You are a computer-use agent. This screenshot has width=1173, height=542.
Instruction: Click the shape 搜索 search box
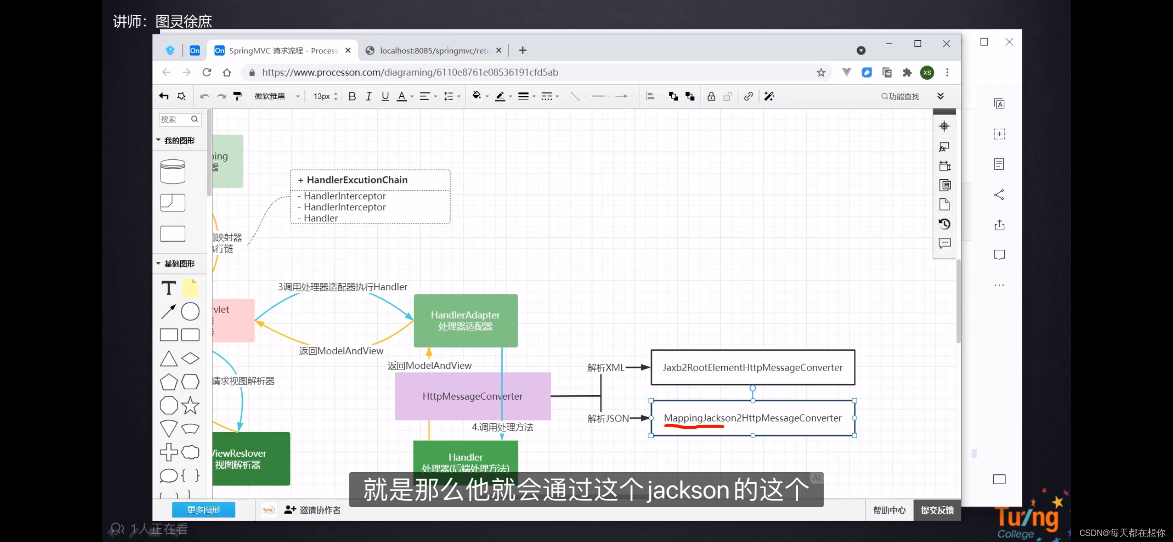tap(180, 119)
